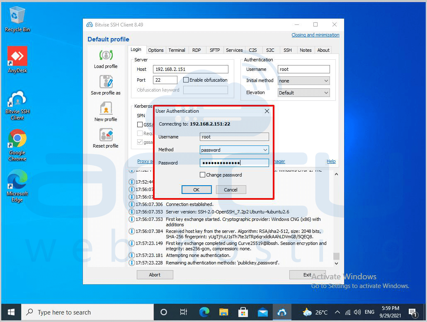The image size is (427, 322).
Task: Open Bitvise SSH Client desktop shortcut
Action: (17, 105)
